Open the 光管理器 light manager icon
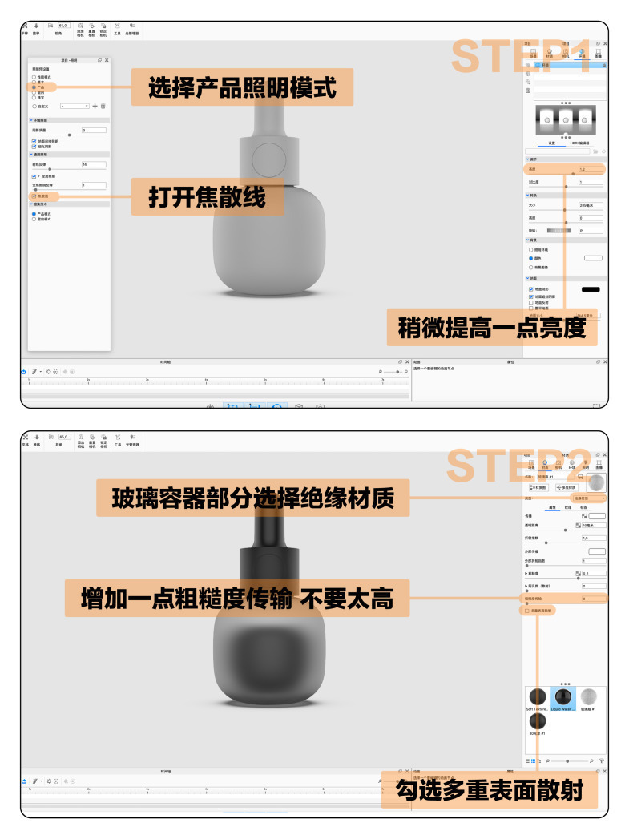Image resolution: width=629 pixels, height=839 pixels. coord(131,28)
